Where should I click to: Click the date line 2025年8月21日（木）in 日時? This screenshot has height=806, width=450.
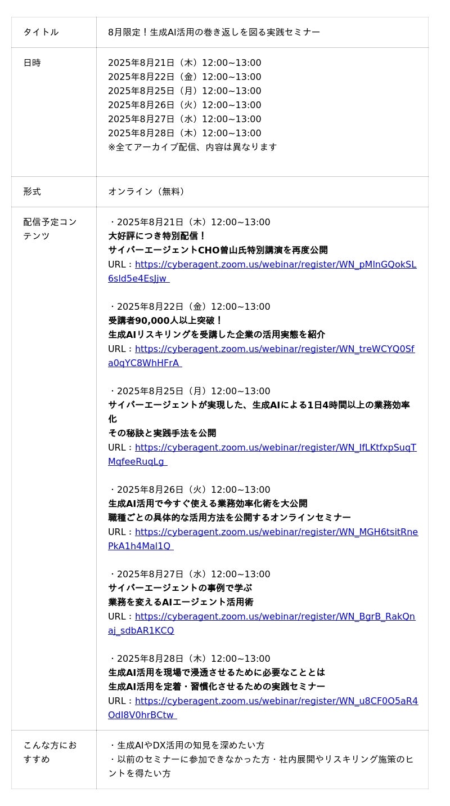(x=184, y=63)
